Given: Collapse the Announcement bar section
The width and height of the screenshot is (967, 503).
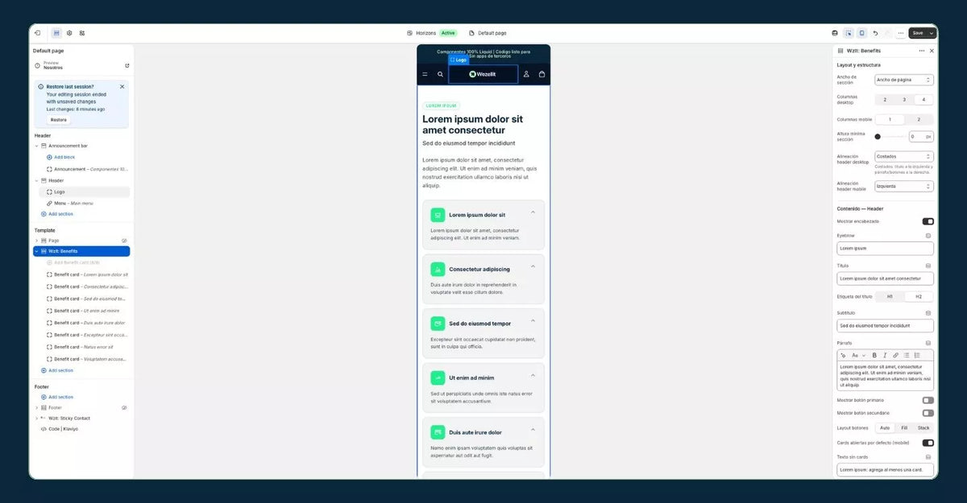Looking at the screenshot, I should click(x=36, y=146).
